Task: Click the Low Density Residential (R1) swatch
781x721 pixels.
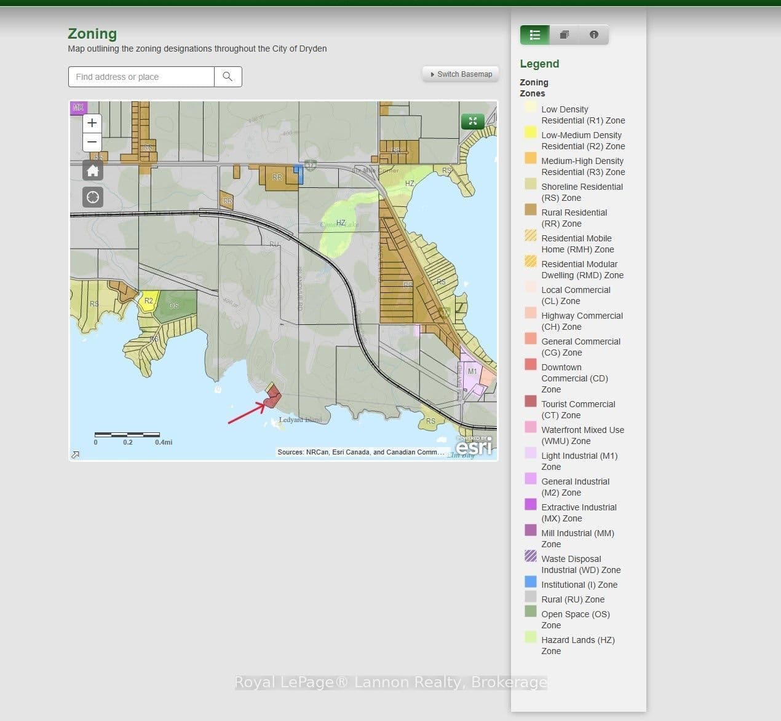Action: coord(531,106)
